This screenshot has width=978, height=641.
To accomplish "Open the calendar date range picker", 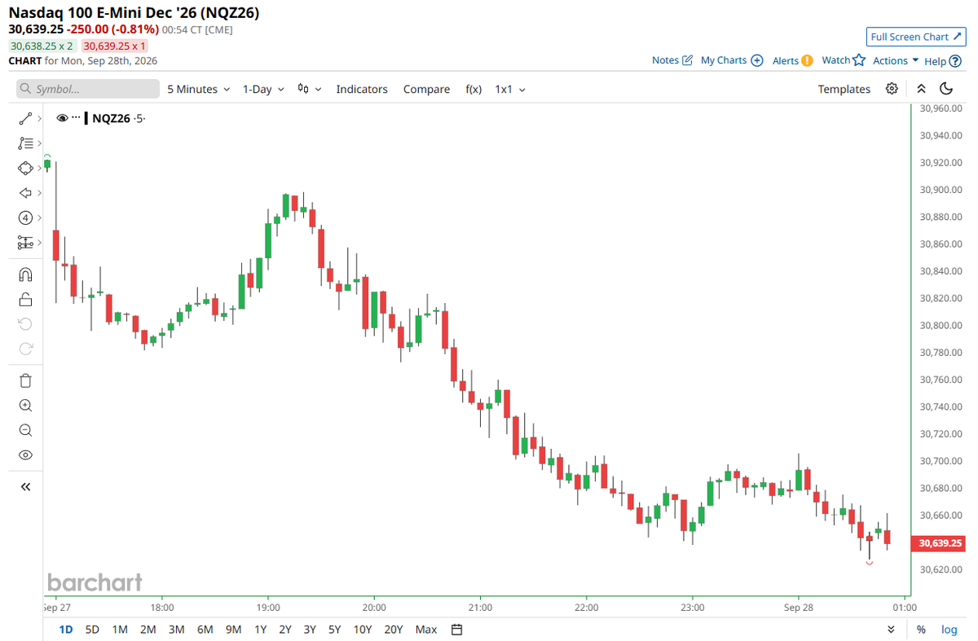I will tap(457, 630).
